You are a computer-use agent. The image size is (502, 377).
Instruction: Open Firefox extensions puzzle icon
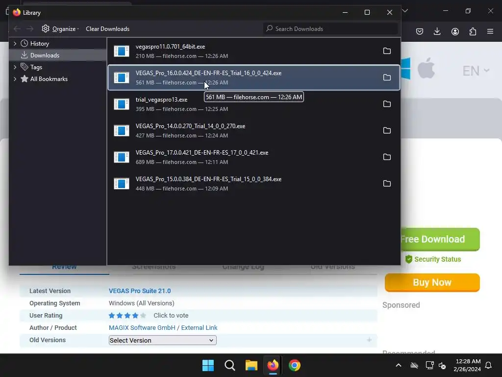pyautogui.click(x=473, y=31)
